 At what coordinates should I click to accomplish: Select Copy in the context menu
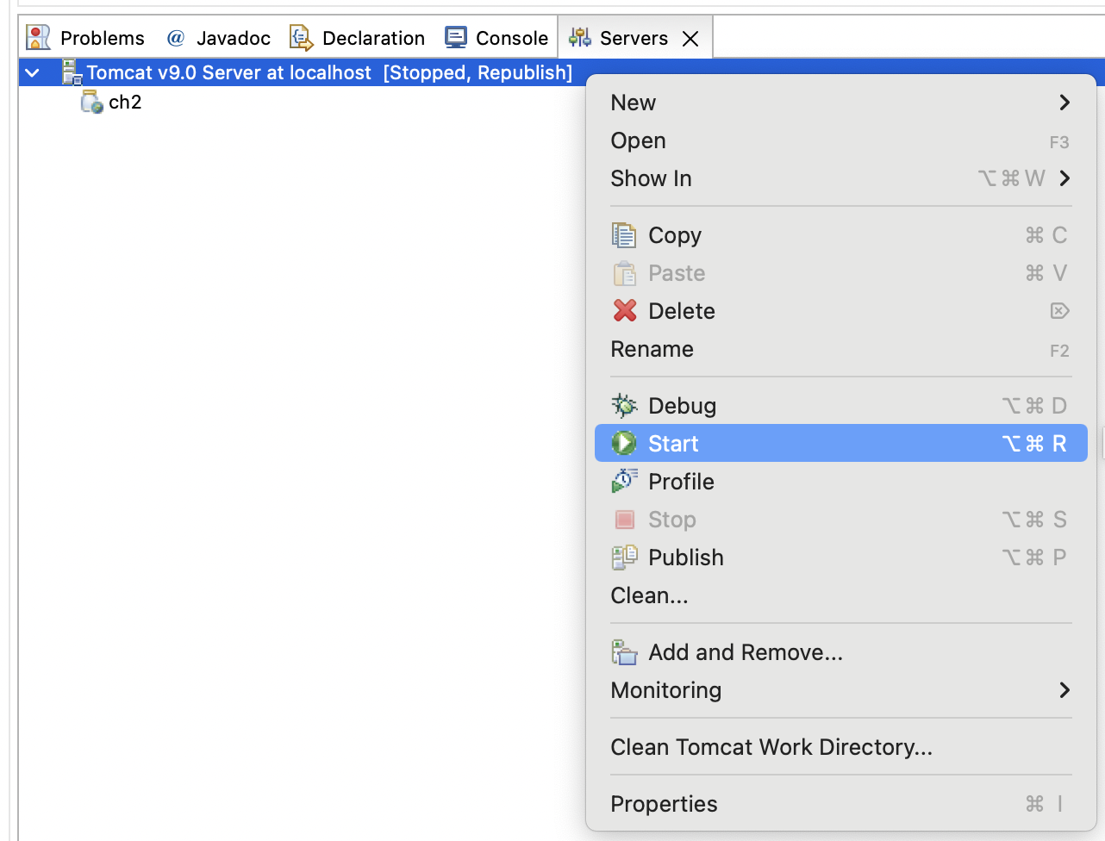[x=840, y=235]
